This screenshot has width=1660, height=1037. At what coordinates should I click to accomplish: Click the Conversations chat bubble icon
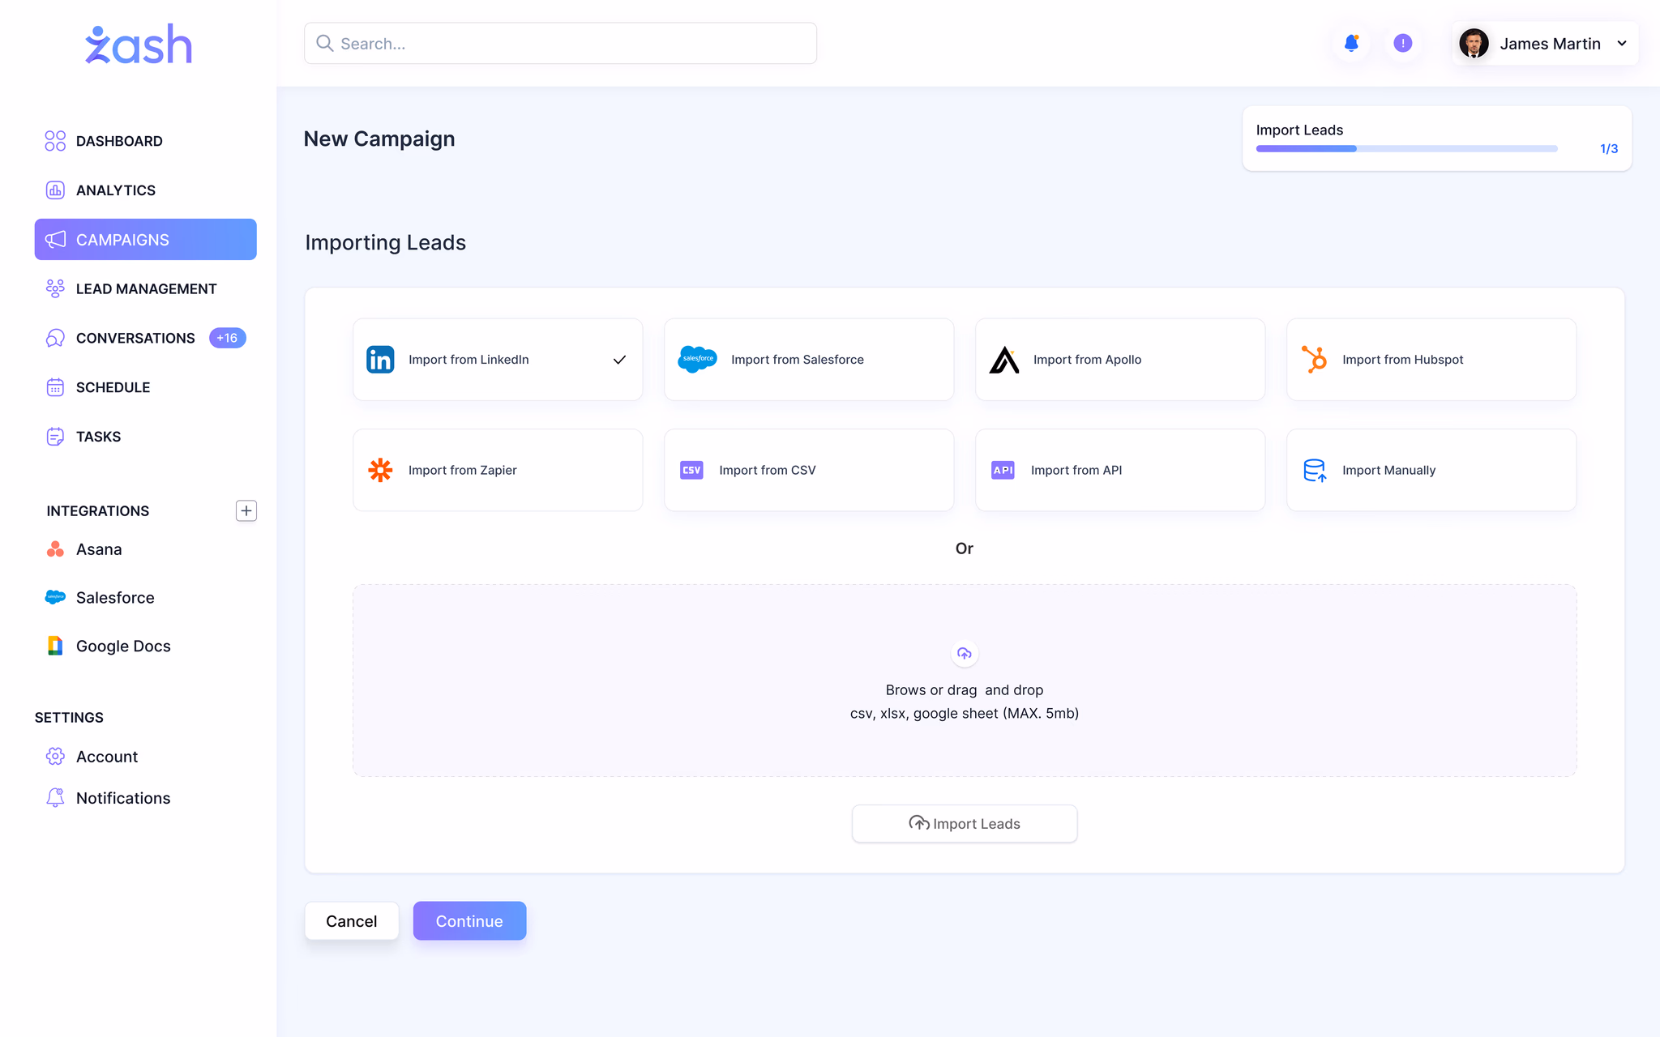click(x=55, y=338)
